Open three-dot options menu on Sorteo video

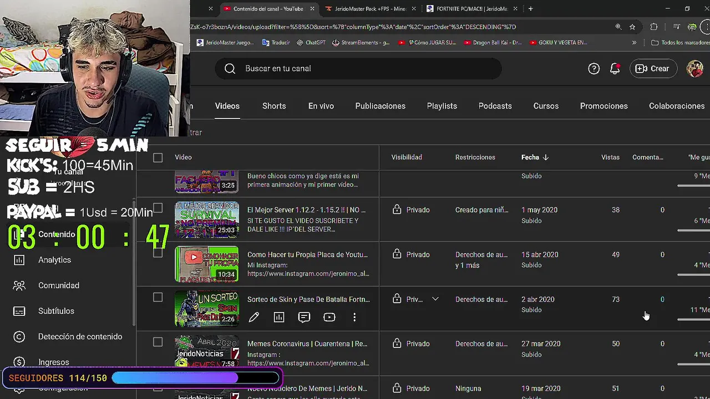(x=354, y=317)
